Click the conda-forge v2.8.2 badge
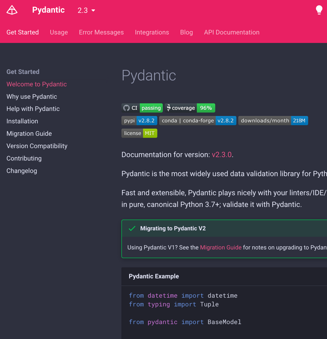Viewport: 327px width, 339px height. coord(198,121)
